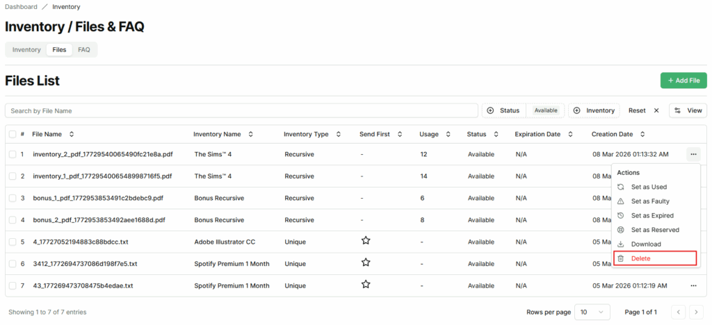
Task: Choose Delete from the Actions menu
Action: tap(654, 258)
